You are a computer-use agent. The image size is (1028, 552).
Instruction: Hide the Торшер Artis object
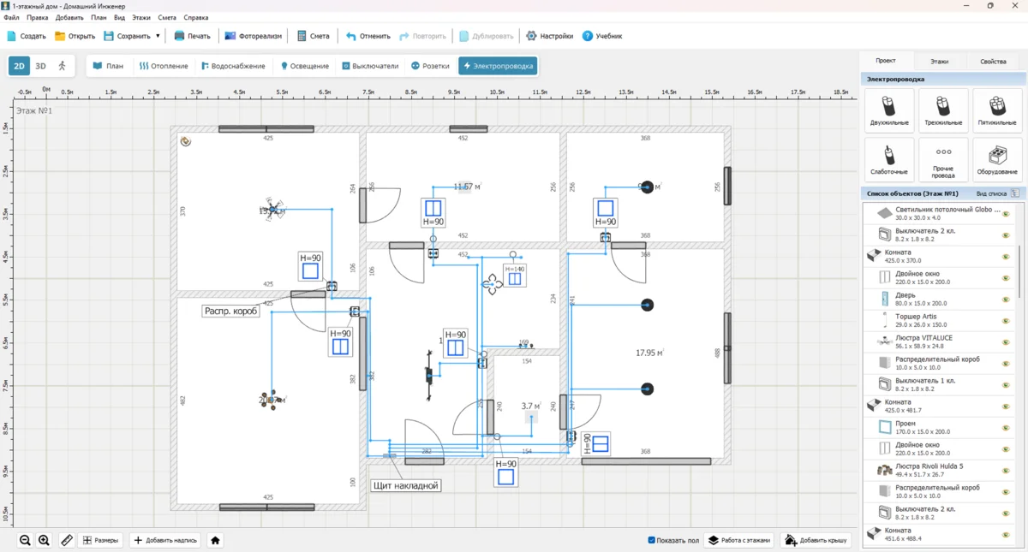(x=1006, y=320)
